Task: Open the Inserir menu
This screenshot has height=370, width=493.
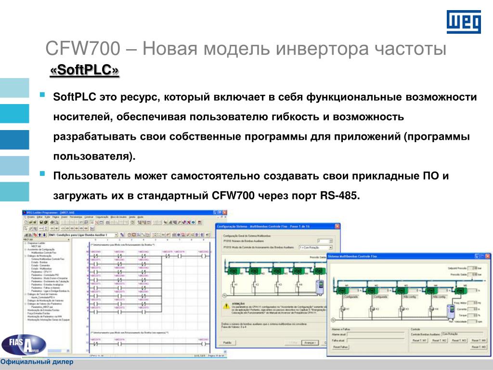Action: tap(64, 217)
